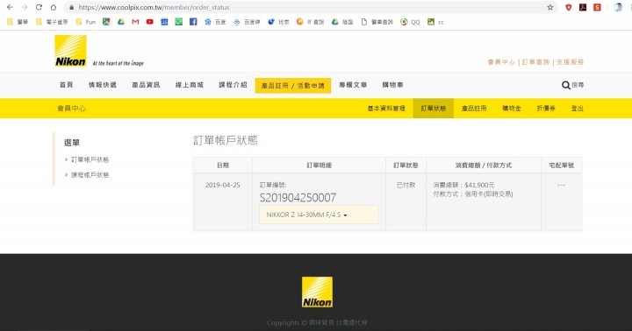Viewport: 632px width, 331px height.
Task: Open 課程介紹 in main navigation
Action: pyautogui.click(x=233, y=85)
